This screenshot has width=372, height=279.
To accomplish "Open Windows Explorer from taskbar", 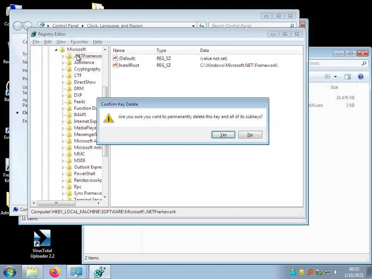I will coord(32,272).
